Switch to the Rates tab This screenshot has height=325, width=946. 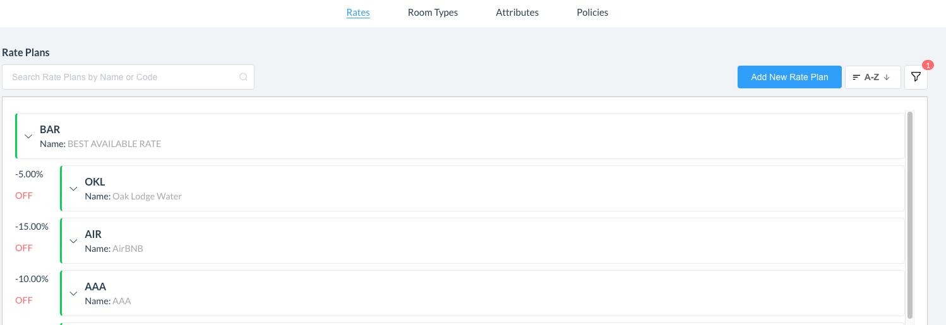pyautogui.click(x=358, y=13)
